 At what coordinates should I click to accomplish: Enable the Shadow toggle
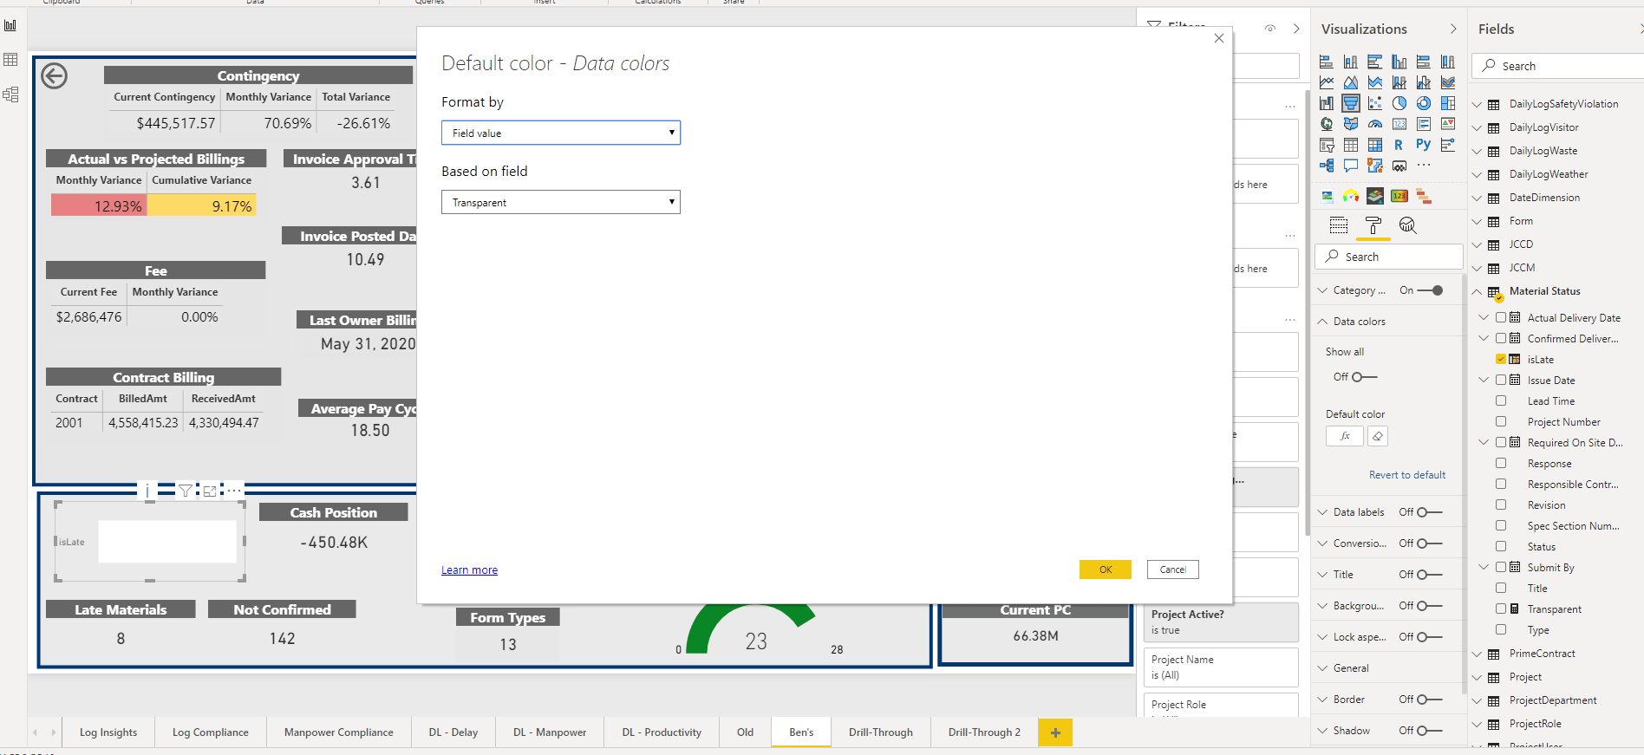[1429, 731]
